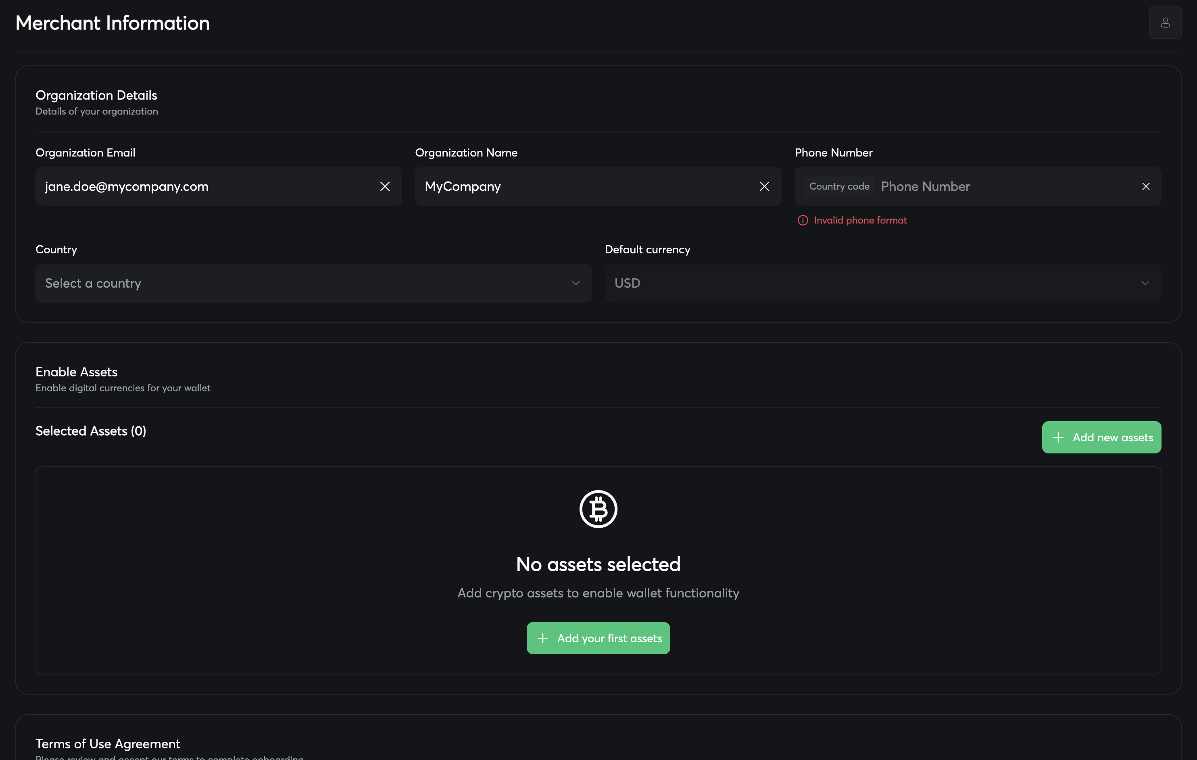Click the Country dropdown chevron arrow
This screenshot has height=760, width=1197.
[576, 283]
